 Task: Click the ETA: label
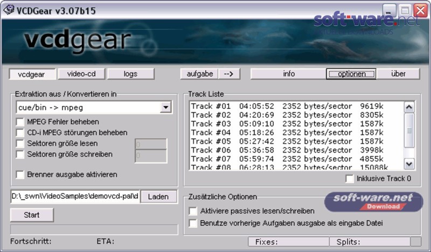(105, 241)
